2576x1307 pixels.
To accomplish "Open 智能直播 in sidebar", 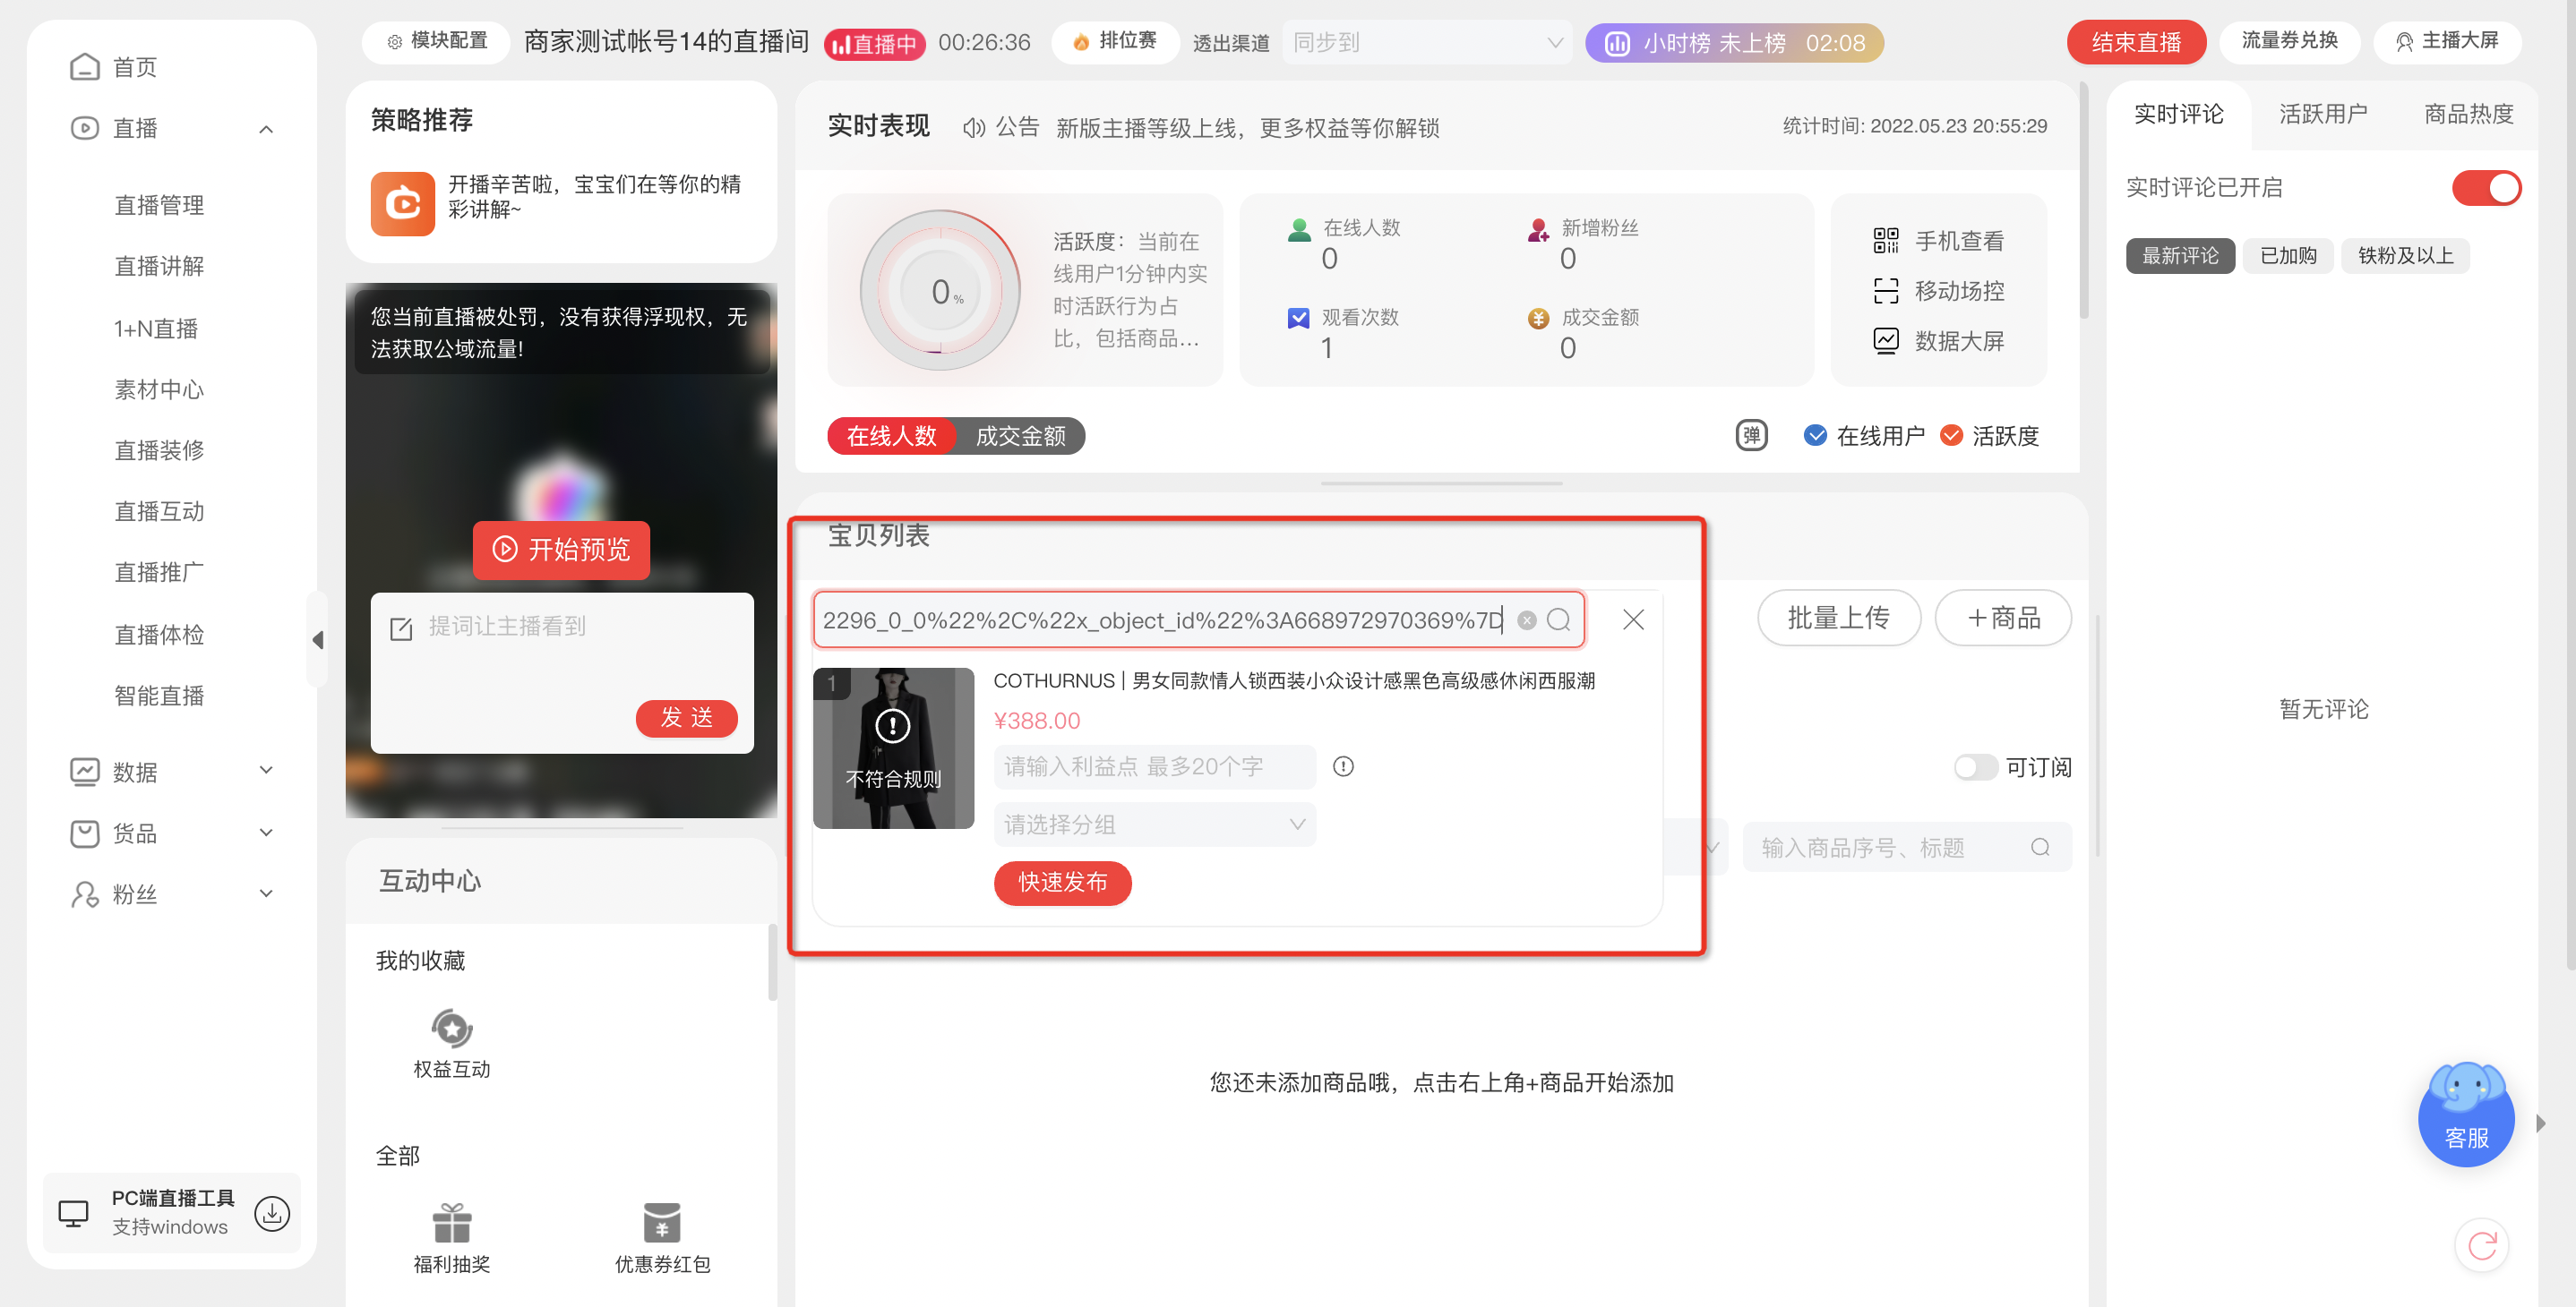I will click(159, 696).
